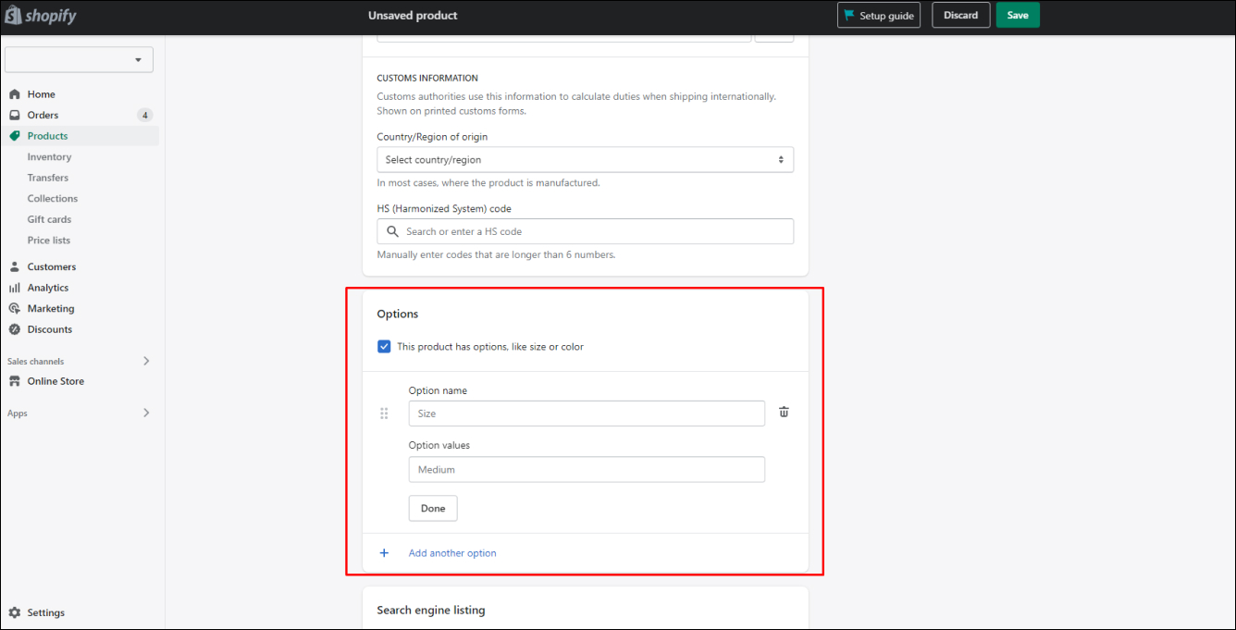Click the plus icon for another option

tap(384, 553)
